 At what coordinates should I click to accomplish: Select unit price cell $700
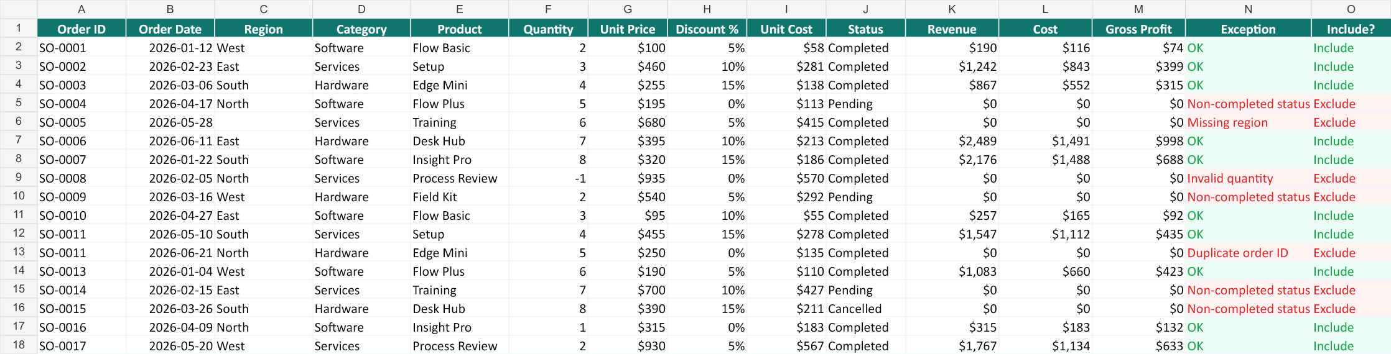point(628,289)
